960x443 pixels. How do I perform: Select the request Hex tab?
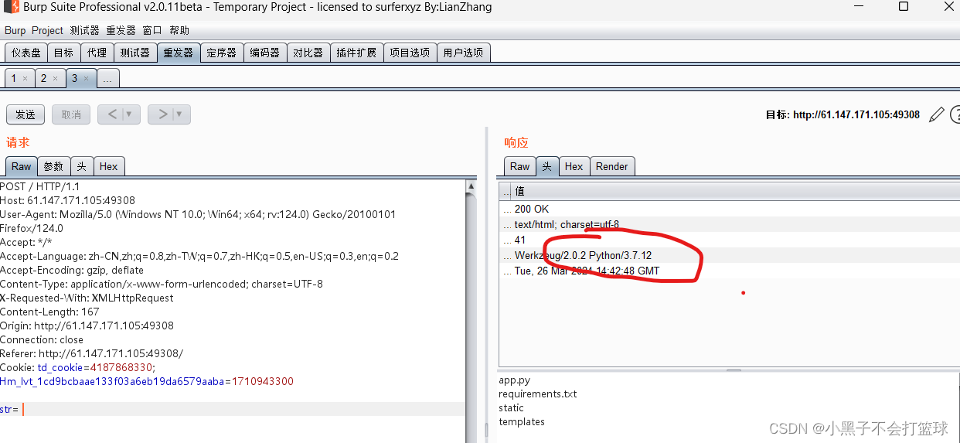tap(109, 166)
